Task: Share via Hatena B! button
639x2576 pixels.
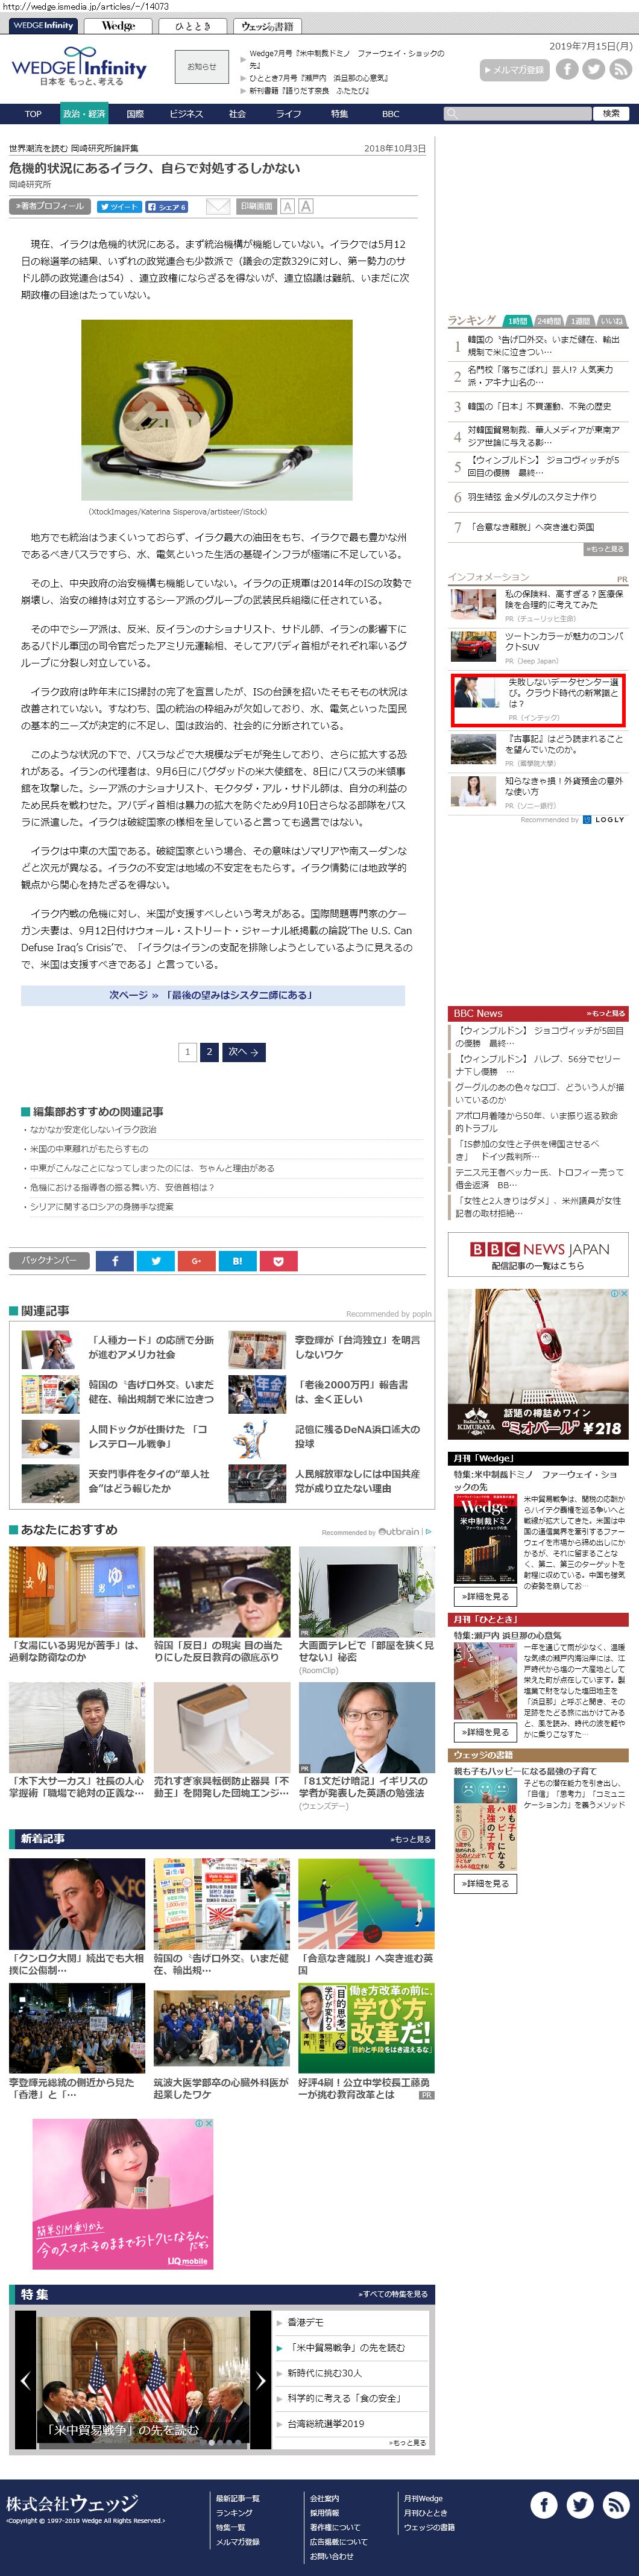Action: pos(237,1261)
